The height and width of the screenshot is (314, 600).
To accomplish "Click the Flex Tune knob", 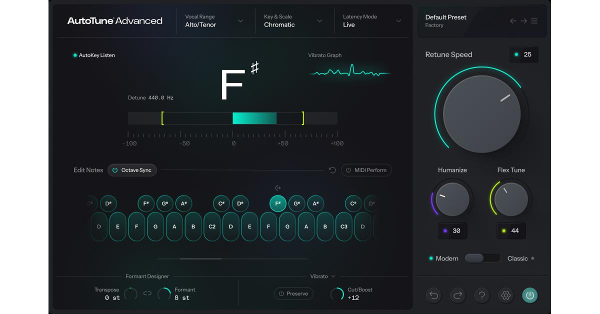I will click(511, 199).
